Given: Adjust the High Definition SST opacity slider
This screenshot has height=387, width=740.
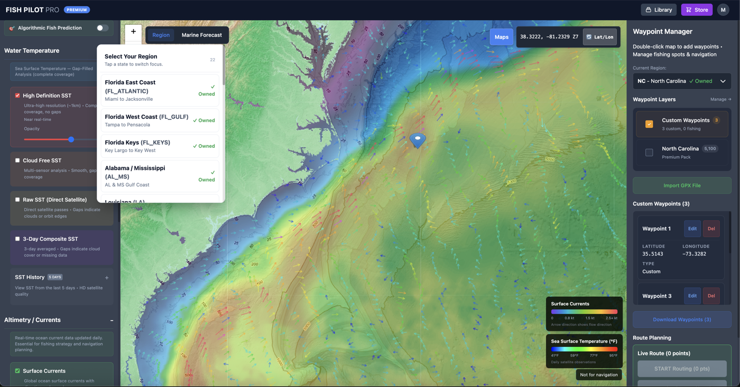Looking at the screenshot, I should point(71,139).
